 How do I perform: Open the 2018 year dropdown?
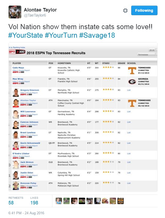pyautogui.click(x=153, y=50)
